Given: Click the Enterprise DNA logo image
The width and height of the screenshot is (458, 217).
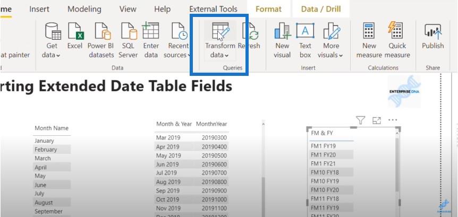Looking at the screenshot, I should (x=404, y=91).
